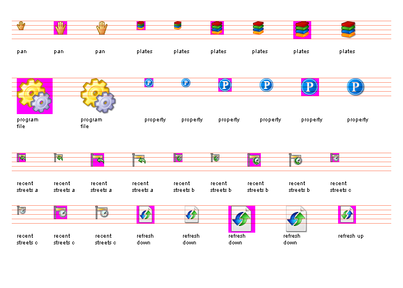403x288 pixels.
Task: Select the largest property icon on magenta background
Action: tap(310, 87)
